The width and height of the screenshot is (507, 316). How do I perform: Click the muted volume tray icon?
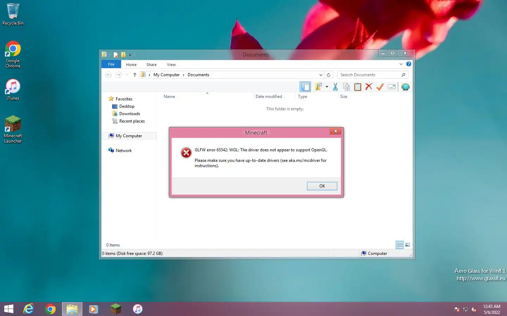pos(474,309)
